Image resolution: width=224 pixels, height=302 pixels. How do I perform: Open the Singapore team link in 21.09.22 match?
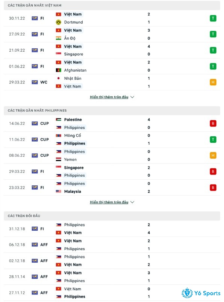pos(73,54)
